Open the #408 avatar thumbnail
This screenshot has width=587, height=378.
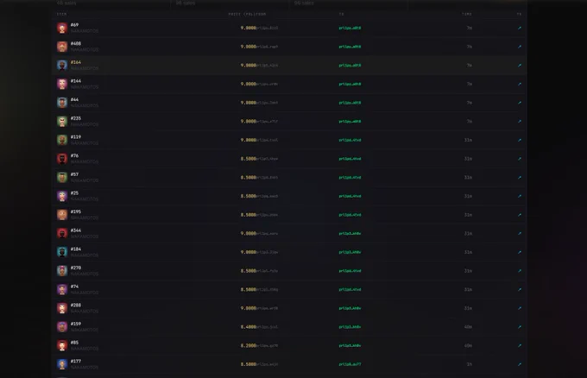tap(62, 47)
